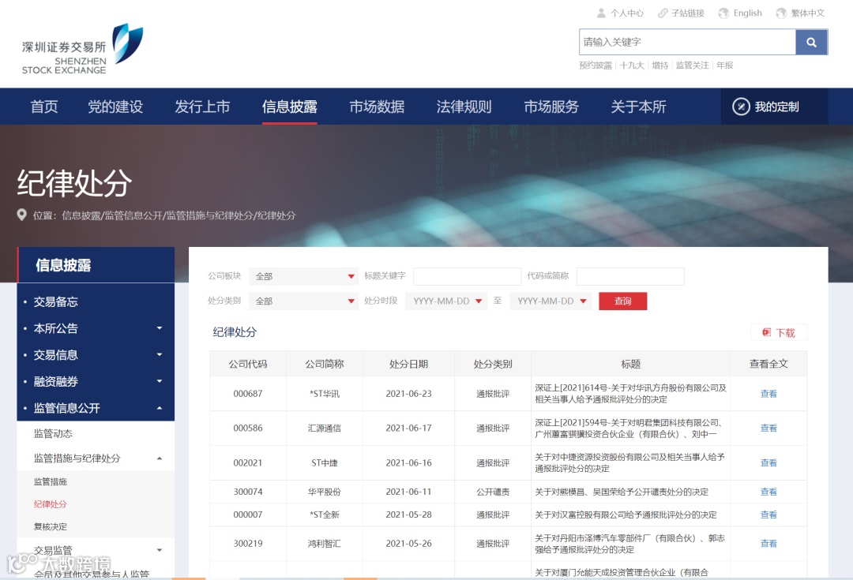Open 监管动态 in the sidebar
This screenshot has width=853, height=580.
(53, 433)
